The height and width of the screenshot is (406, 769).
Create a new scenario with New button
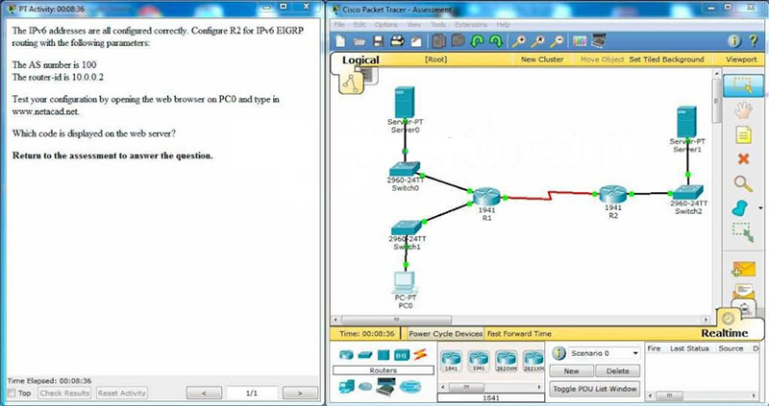tap(571, 371)
